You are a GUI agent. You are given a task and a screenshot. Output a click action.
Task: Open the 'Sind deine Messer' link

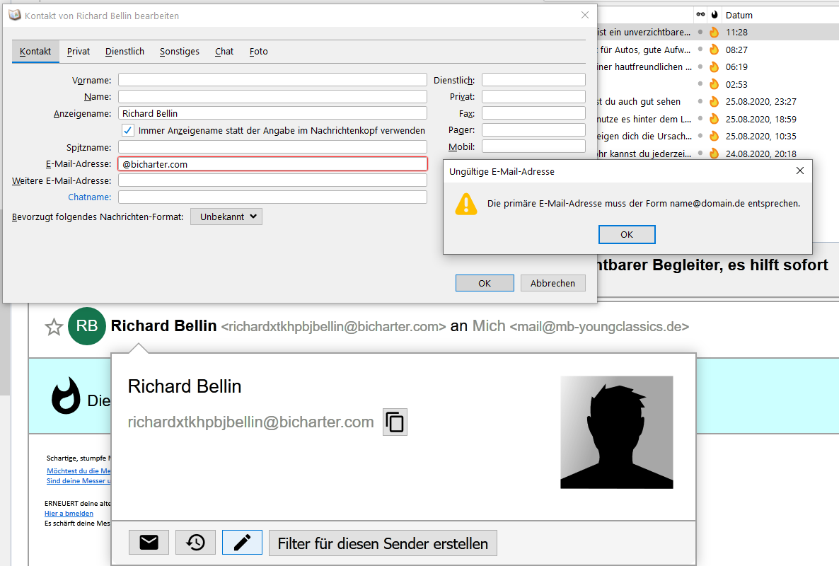click(78, 481)
